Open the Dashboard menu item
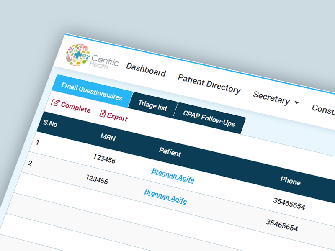Screen dimensions: 335x251 pos(146,69)
